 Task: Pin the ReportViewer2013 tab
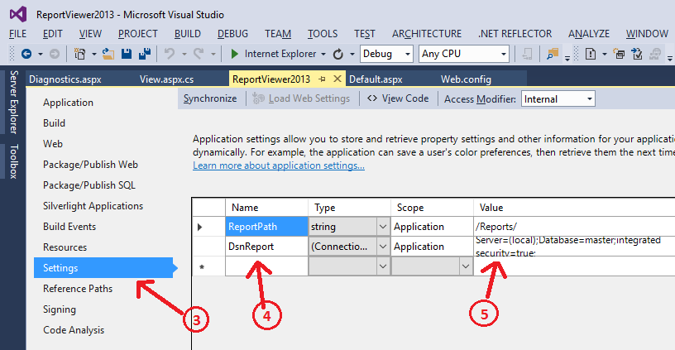(322, 79)
